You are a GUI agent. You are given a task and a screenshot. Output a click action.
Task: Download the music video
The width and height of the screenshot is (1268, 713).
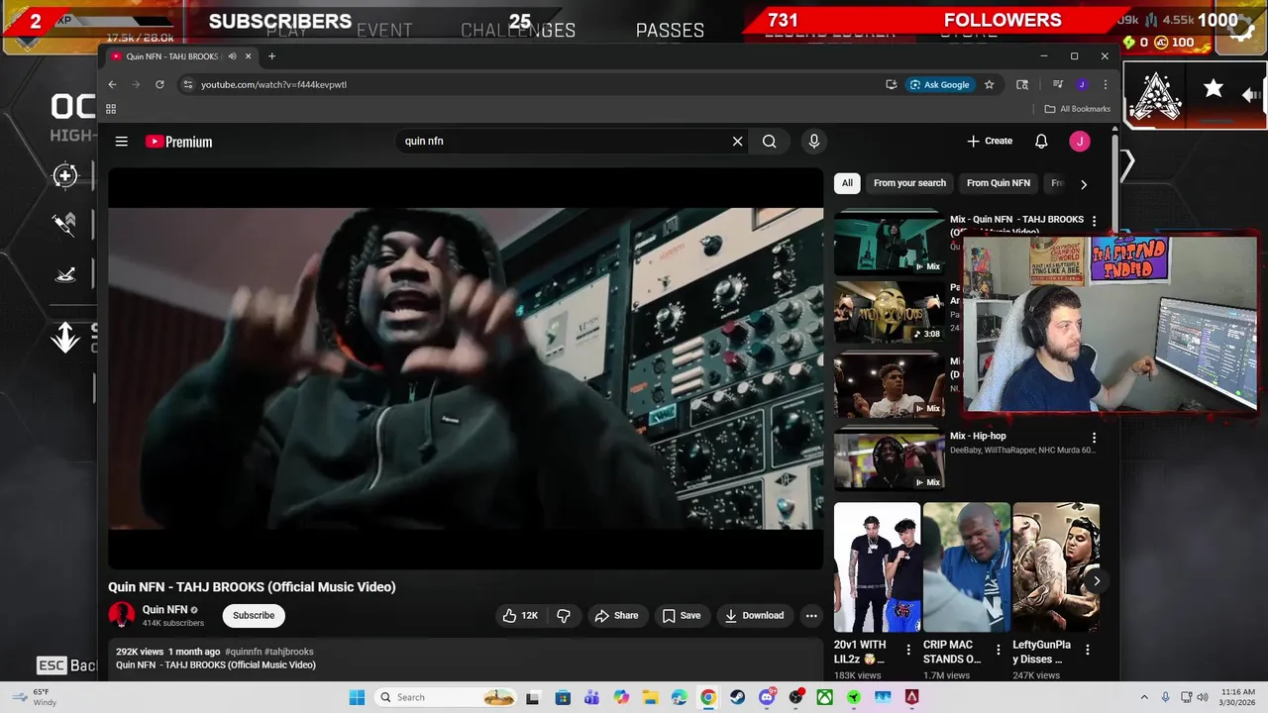(755, 616)
